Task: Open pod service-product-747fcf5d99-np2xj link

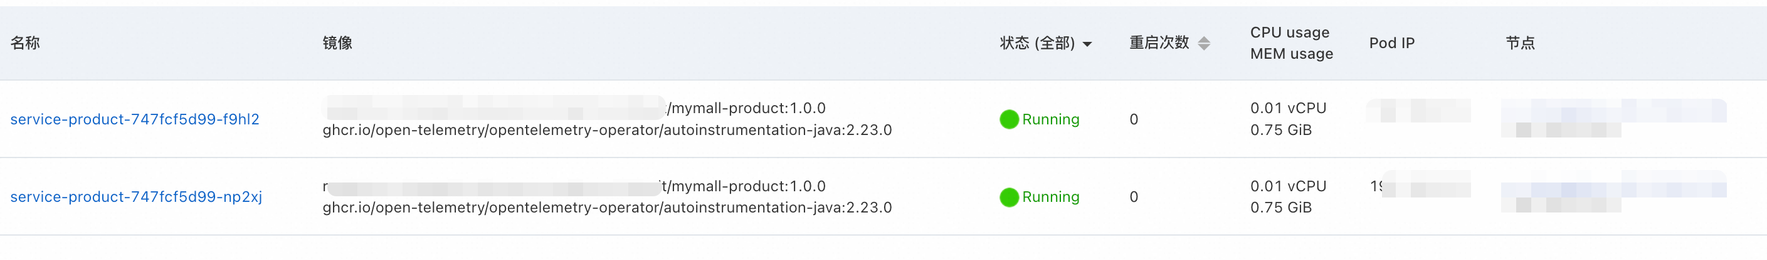Action: pos(136,197)
